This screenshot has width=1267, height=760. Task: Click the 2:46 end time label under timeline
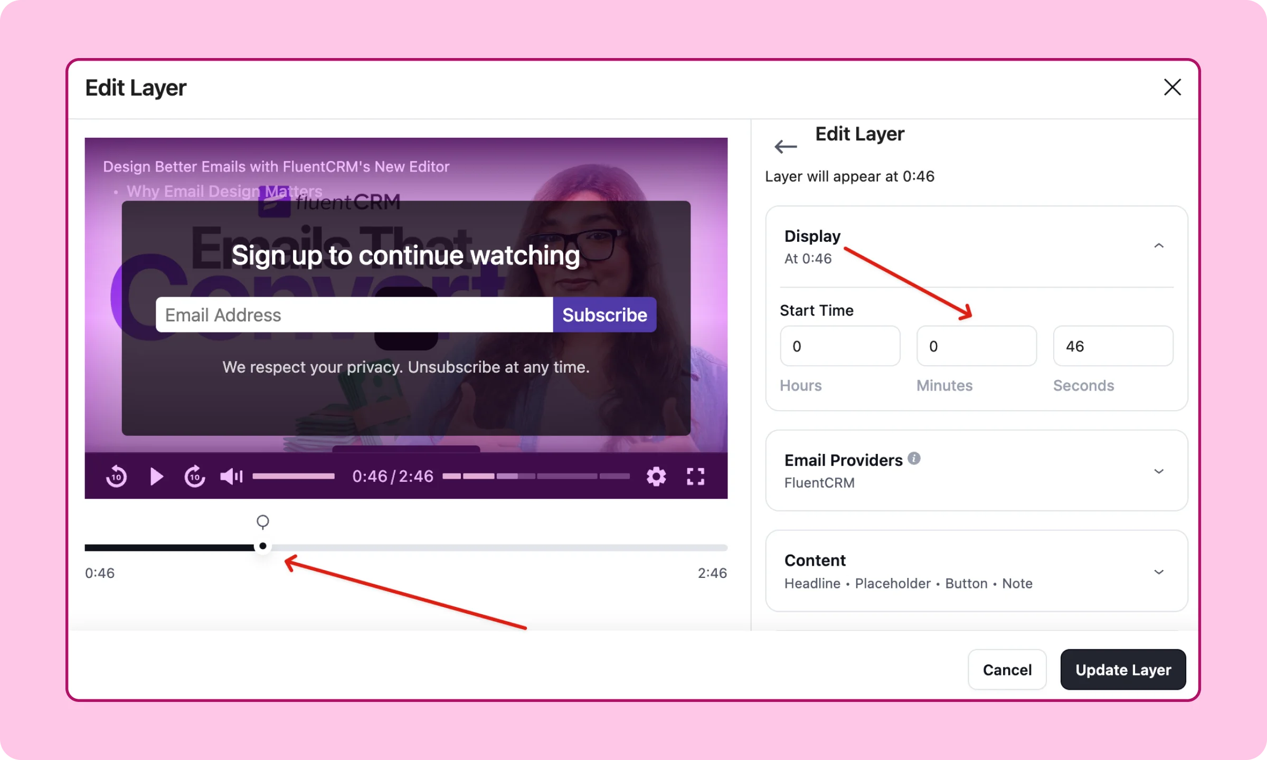(712, 573)
